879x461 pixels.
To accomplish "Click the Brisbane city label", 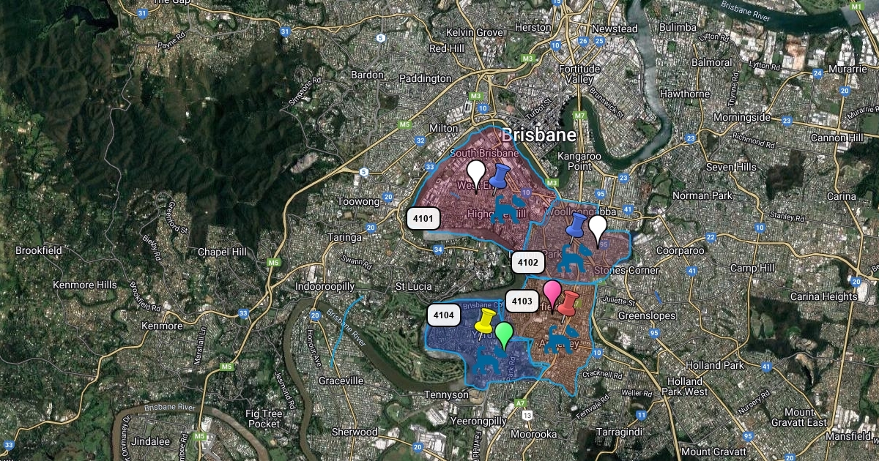I will [538, 135].
